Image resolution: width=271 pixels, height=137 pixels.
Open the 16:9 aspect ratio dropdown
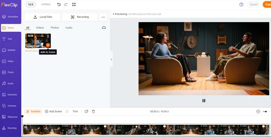(30, 5)
